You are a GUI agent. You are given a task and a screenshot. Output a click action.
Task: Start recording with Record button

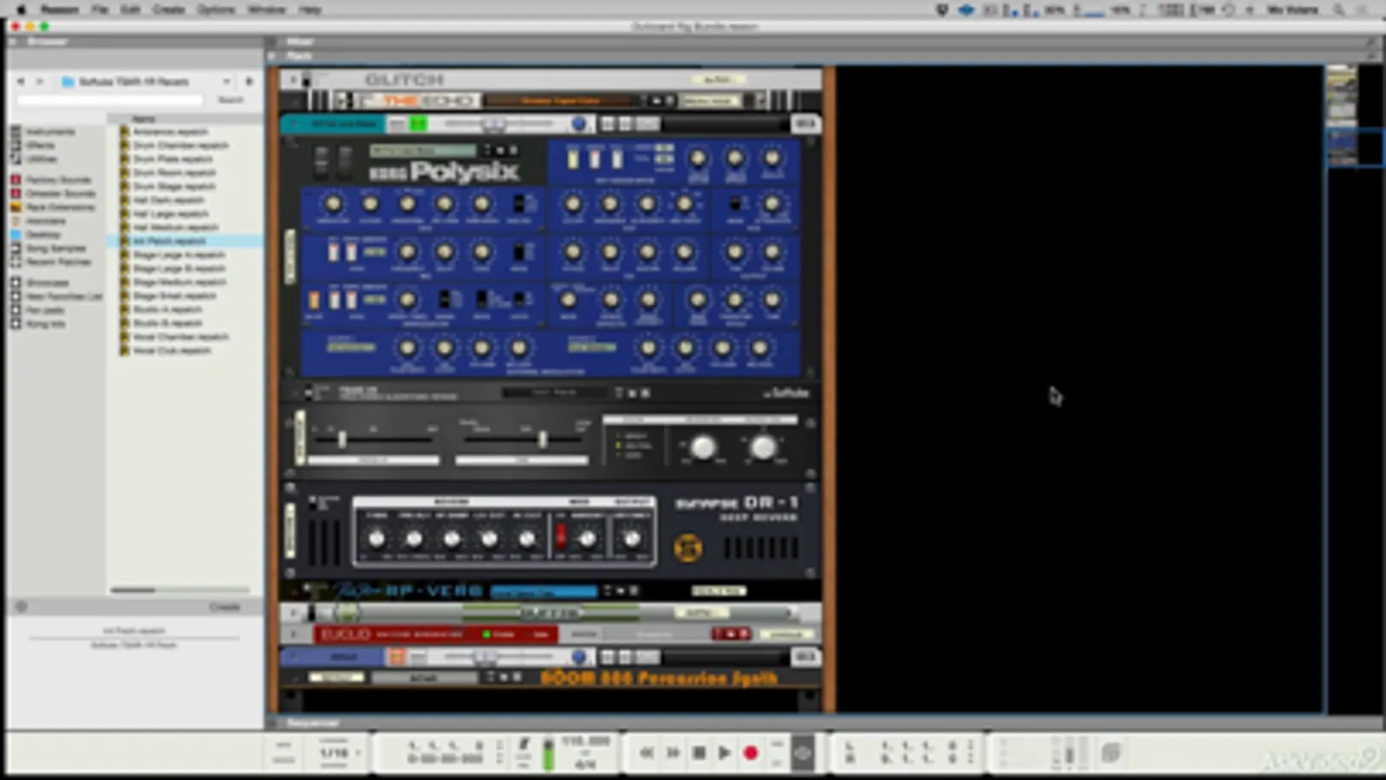(x=751, y=753)
